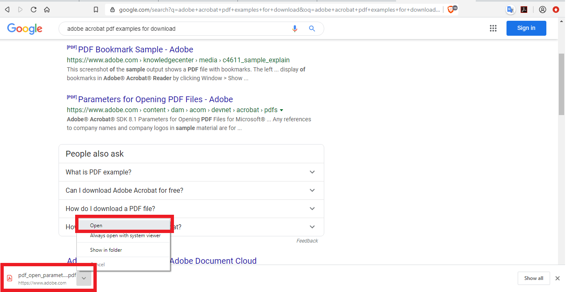Open the Google apps grid
The height and width of the screenshot is (292, 575).
[493, 28]
